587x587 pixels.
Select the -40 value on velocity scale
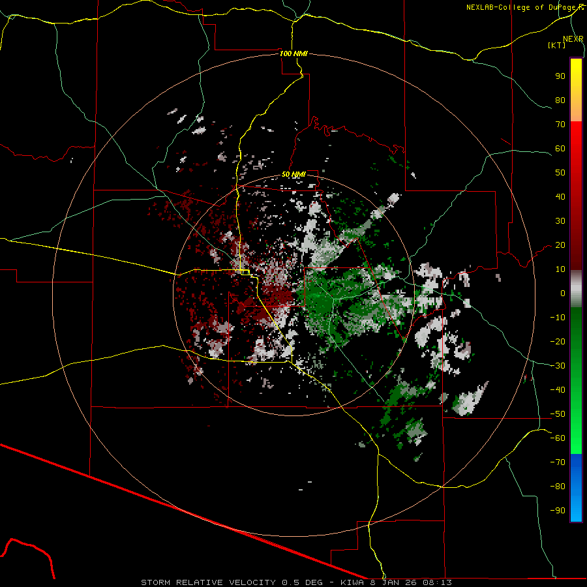558,390
